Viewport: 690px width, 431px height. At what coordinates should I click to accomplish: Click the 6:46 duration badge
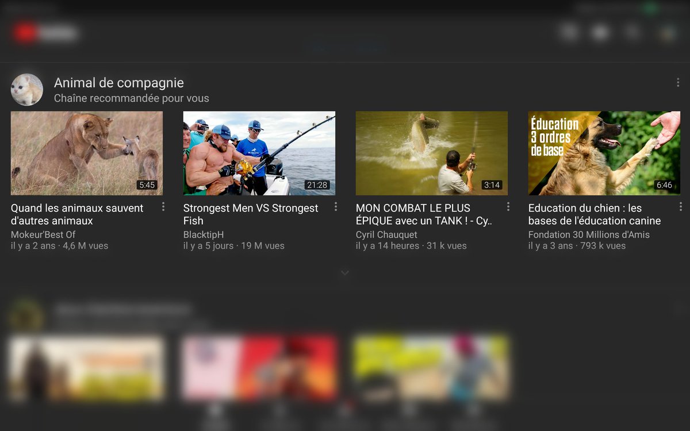click(665, 185)
